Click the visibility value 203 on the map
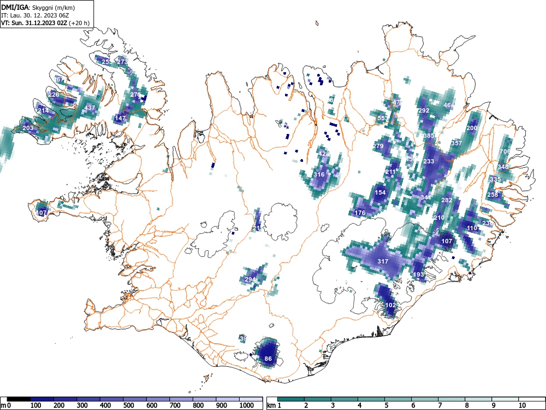Viewport: 546px width, 410px height. pyautogui.click(x=28, y=128)
